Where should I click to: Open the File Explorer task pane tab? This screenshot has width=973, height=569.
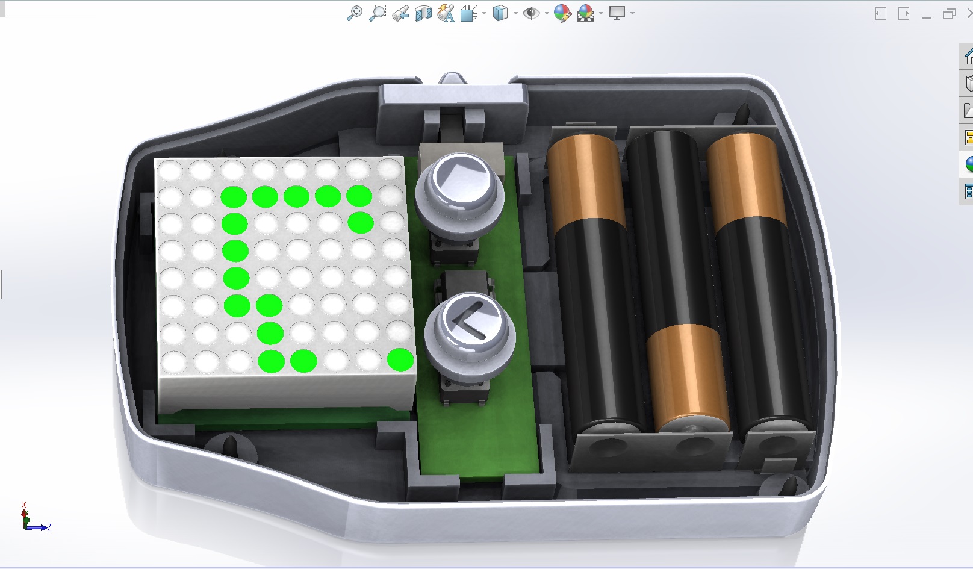tap(968, 110)
